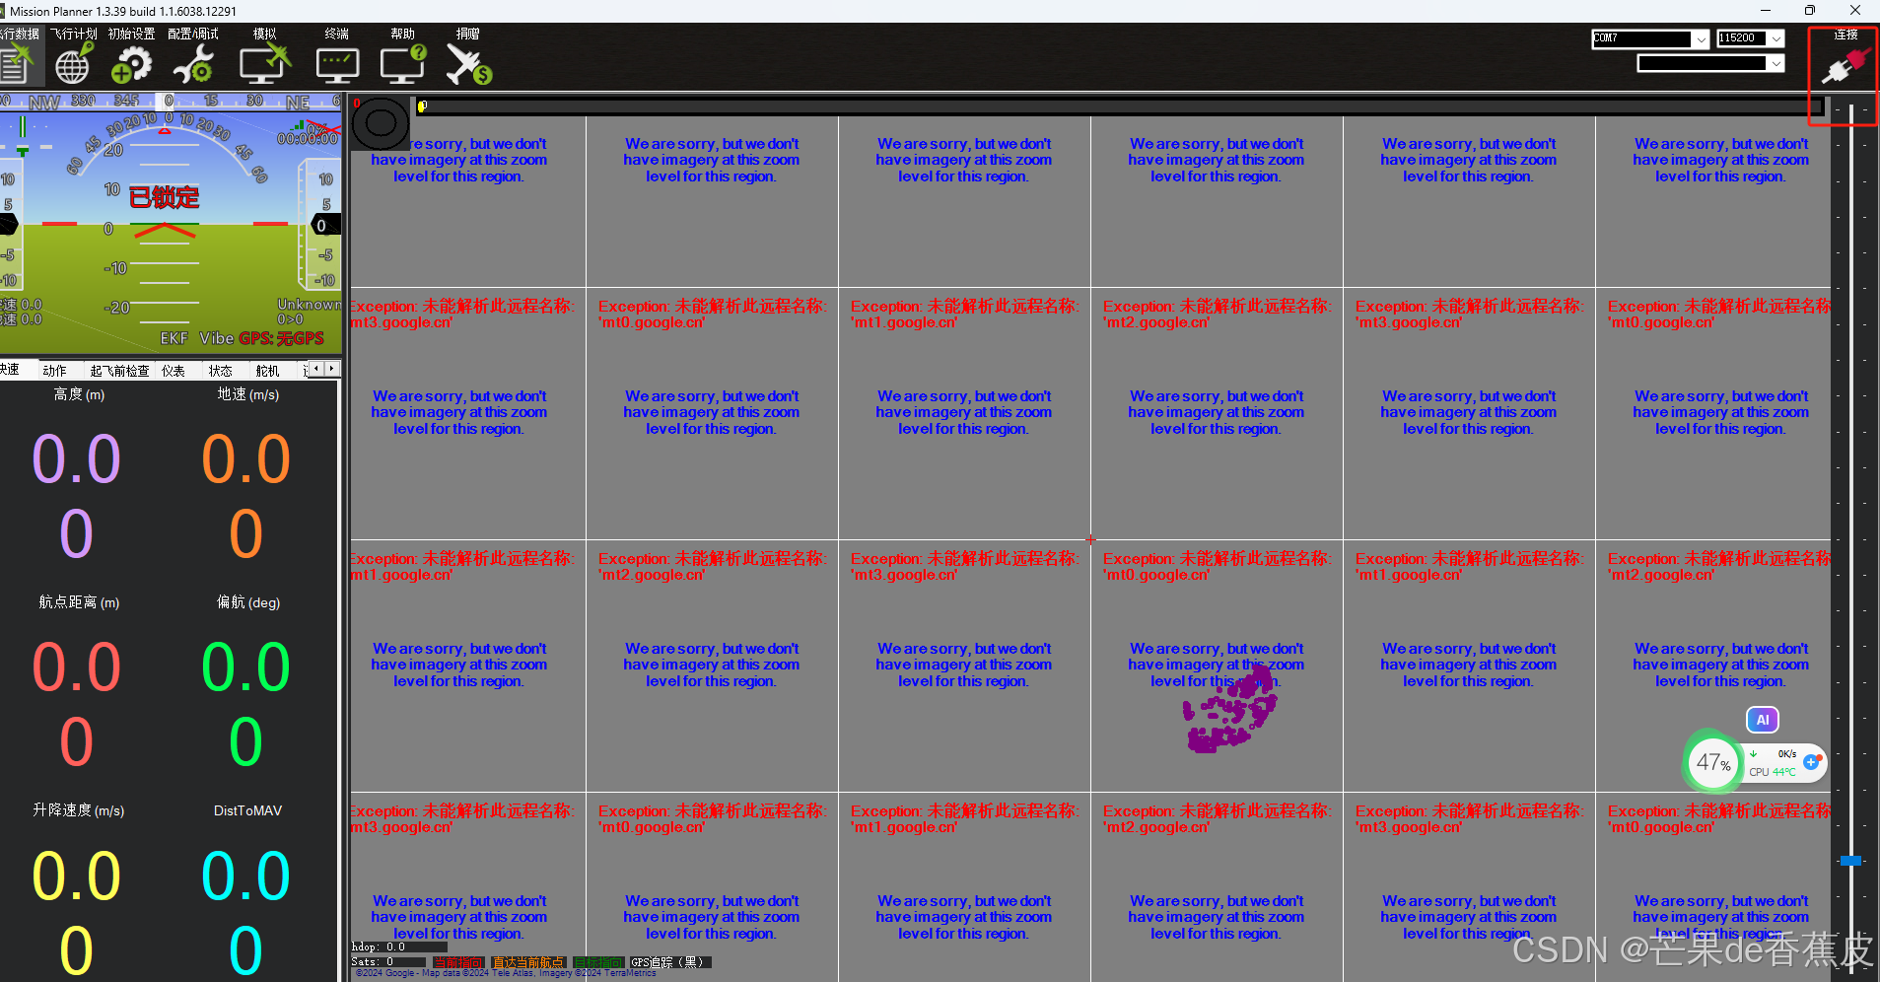Click the map's top progress bar strip
Viewport: 1880px width, 982px height.
[x=1119, y=105]
